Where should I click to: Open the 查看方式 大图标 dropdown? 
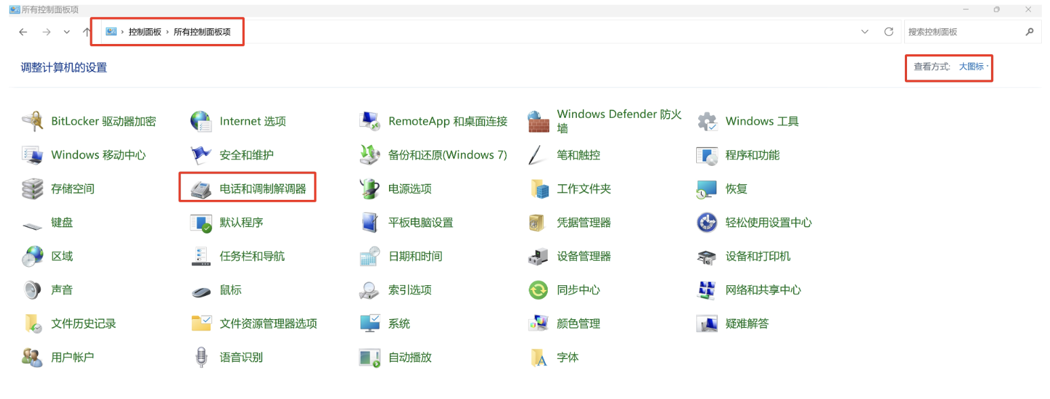(973, 66)
